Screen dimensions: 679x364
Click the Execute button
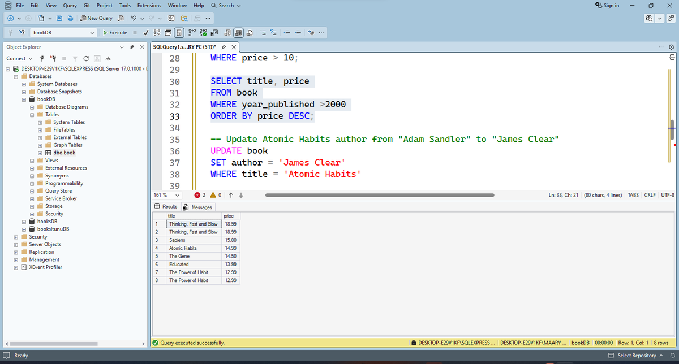(x=114, y=32)
